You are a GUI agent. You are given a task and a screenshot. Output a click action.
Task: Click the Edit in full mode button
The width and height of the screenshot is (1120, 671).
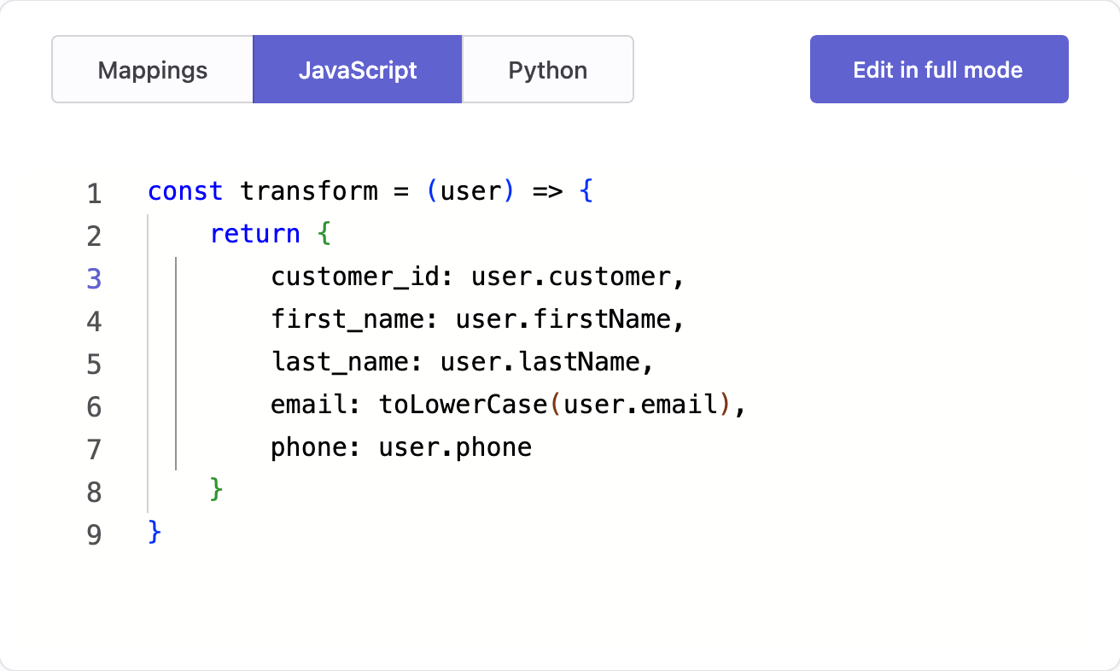(938, 69)
